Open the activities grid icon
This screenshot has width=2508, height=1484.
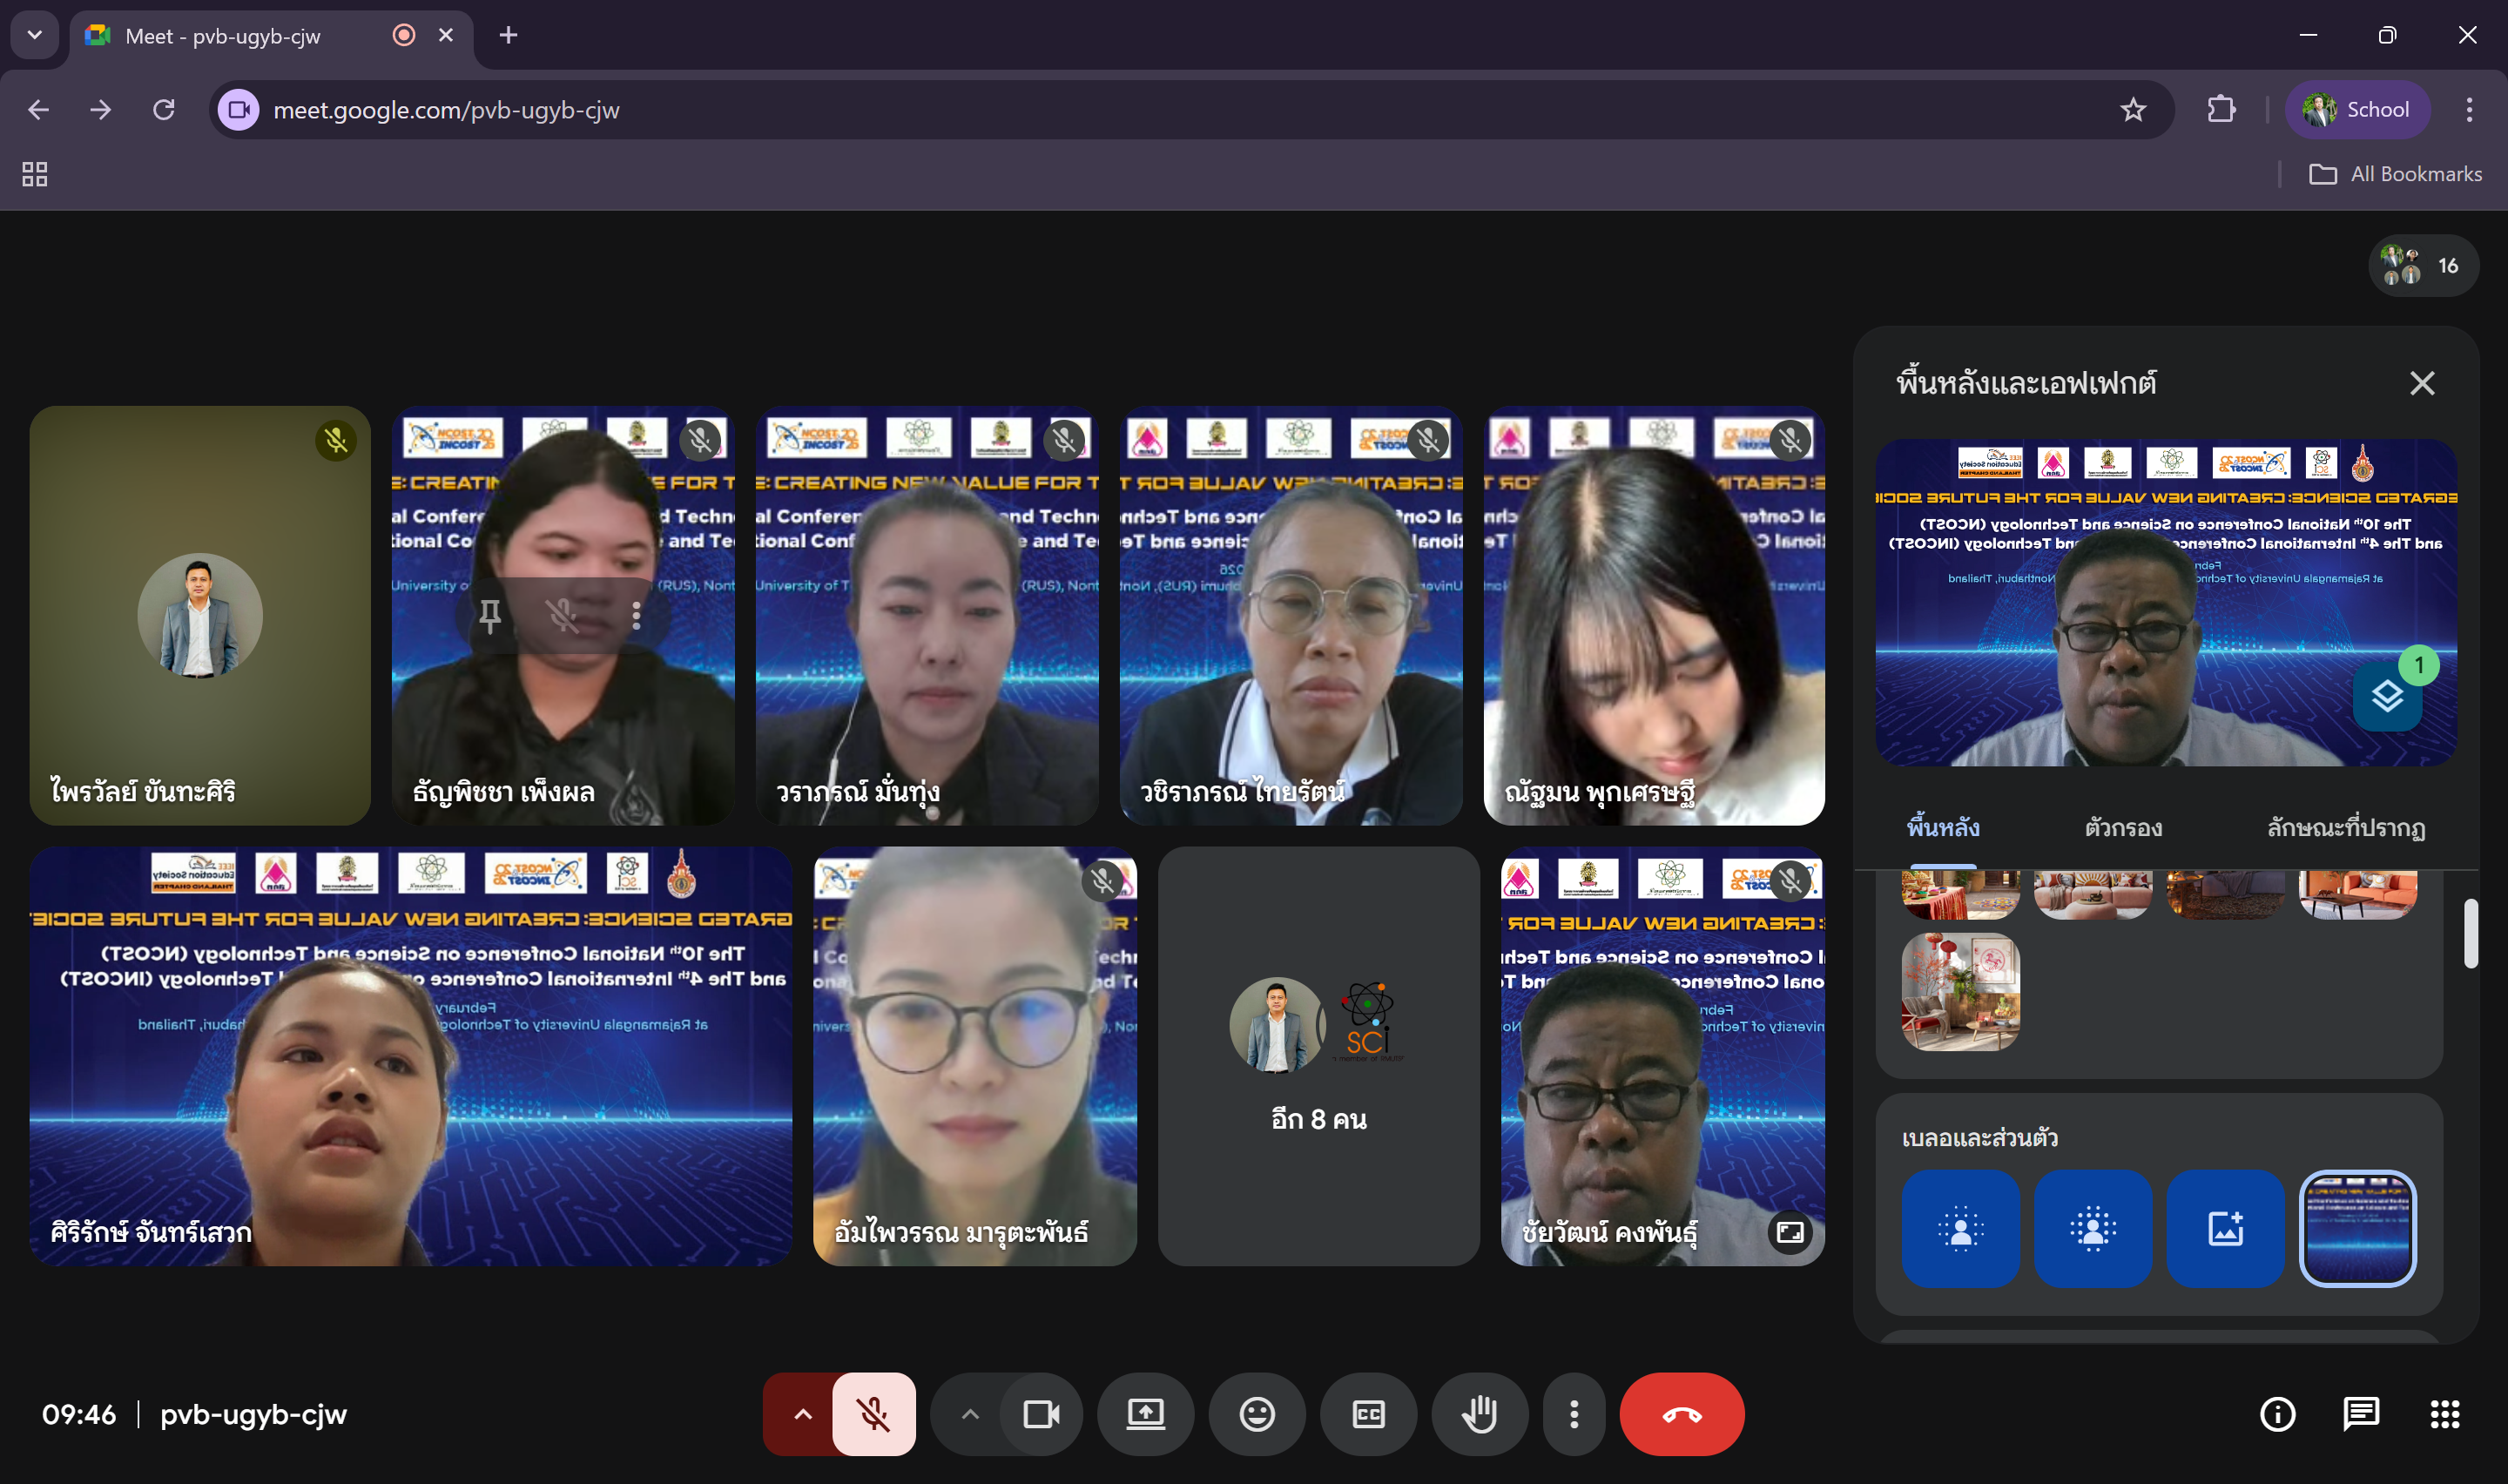pyautogui.click(x=2444, y=1414)
